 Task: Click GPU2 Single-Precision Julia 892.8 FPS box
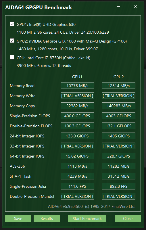pyautogui.click(x=119, y=186)
